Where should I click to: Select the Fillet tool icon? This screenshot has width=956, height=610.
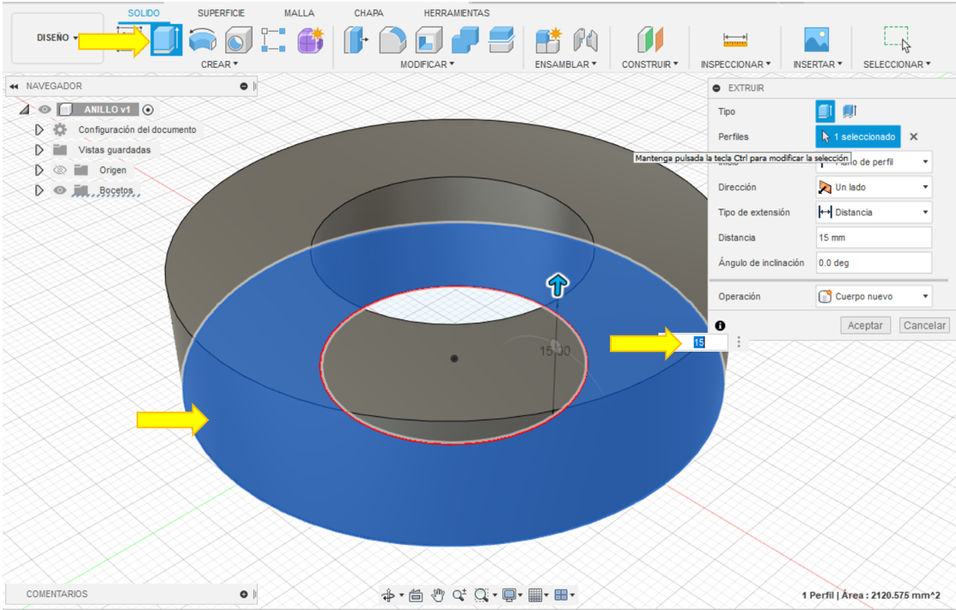(393, 40)
